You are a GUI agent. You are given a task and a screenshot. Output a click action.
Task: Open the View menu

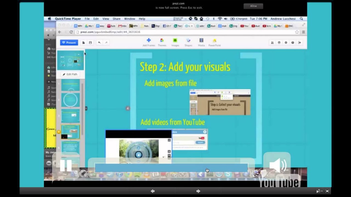(106, 19)
